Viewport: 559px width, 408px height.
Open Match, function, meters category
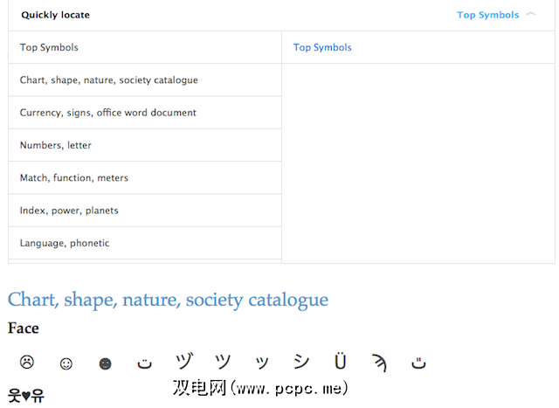73,178
